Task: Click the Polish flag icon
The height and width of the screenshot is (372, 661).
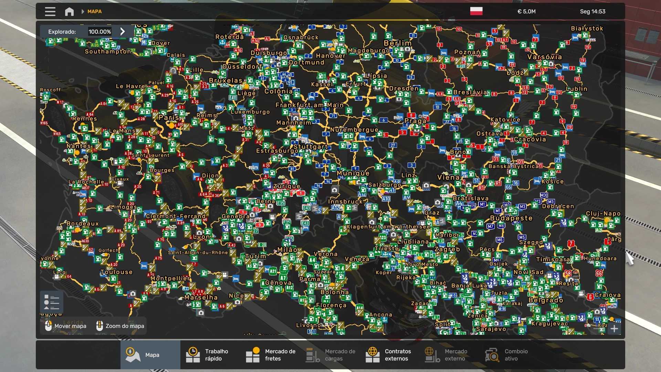Action: point(476,11)
